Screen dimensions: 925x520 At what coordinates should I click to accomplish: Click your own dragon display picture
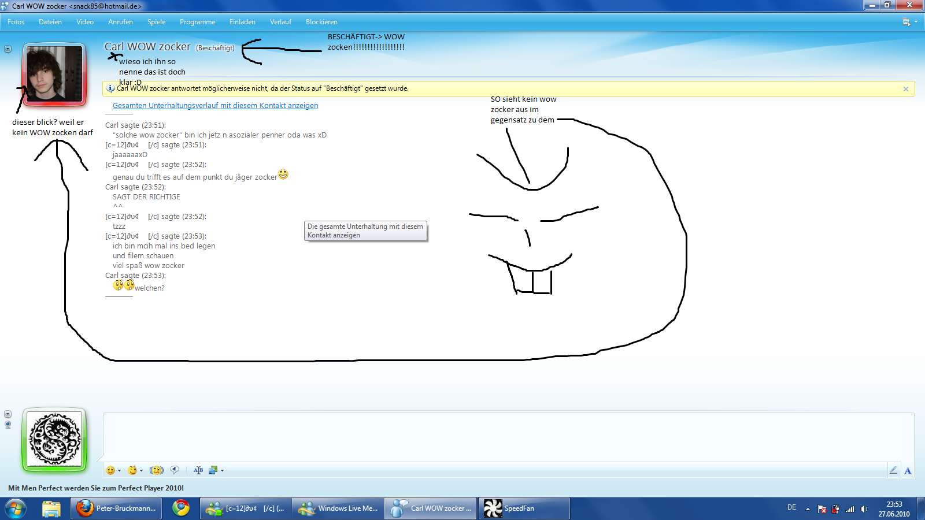tap(54, 440)
